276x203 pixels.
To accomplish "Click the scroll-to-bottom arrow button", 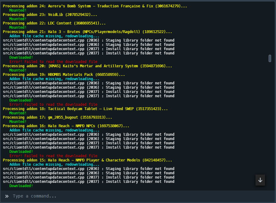I will pos(260,180).
